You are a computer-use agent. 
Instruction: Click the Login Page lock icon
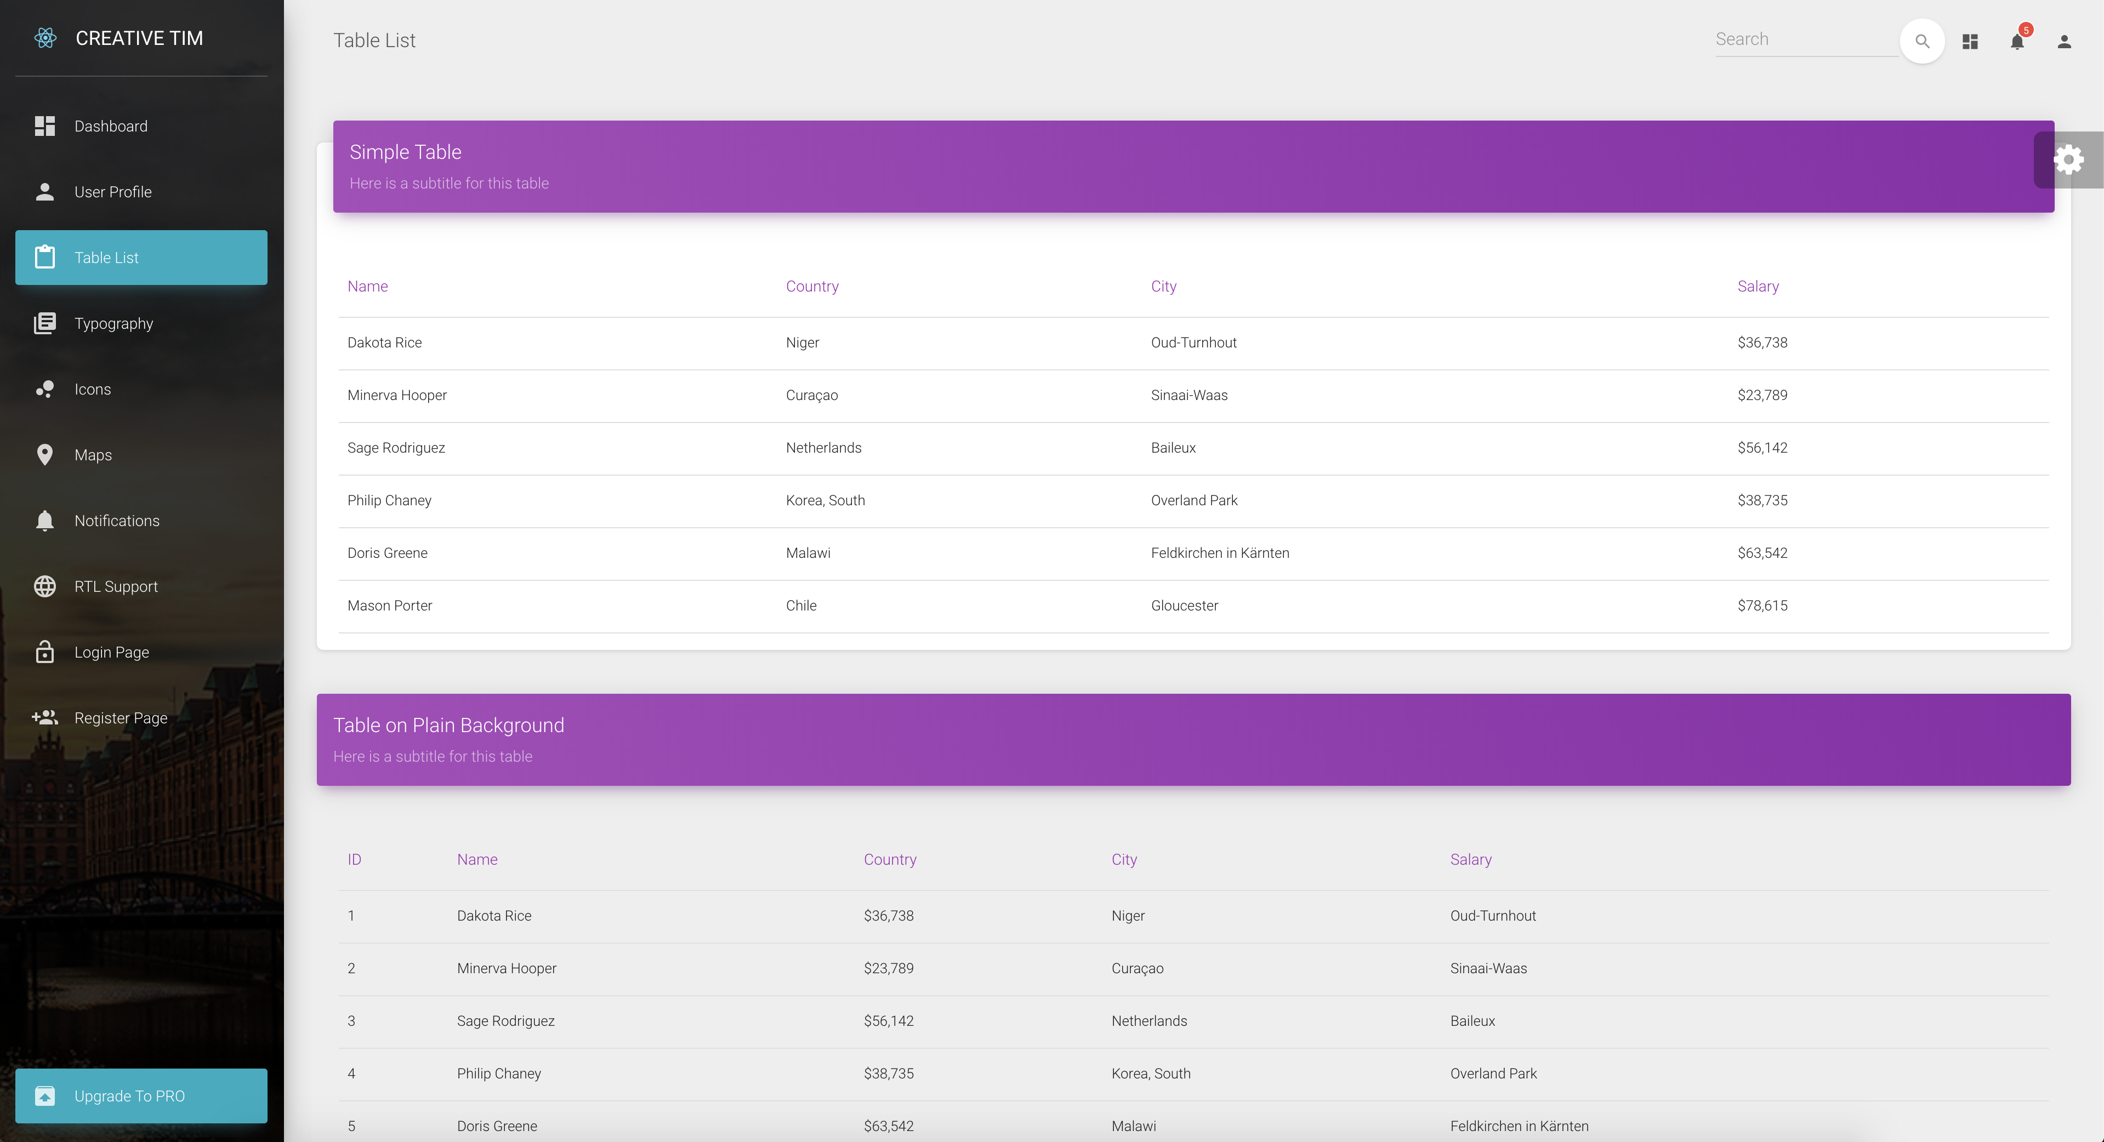tap(45, 652)
